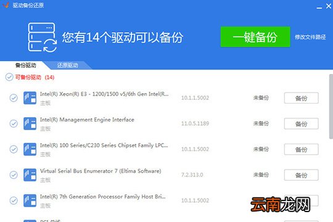Click the 100 Series/C230 Chipset driver icon

coord(30,149)
